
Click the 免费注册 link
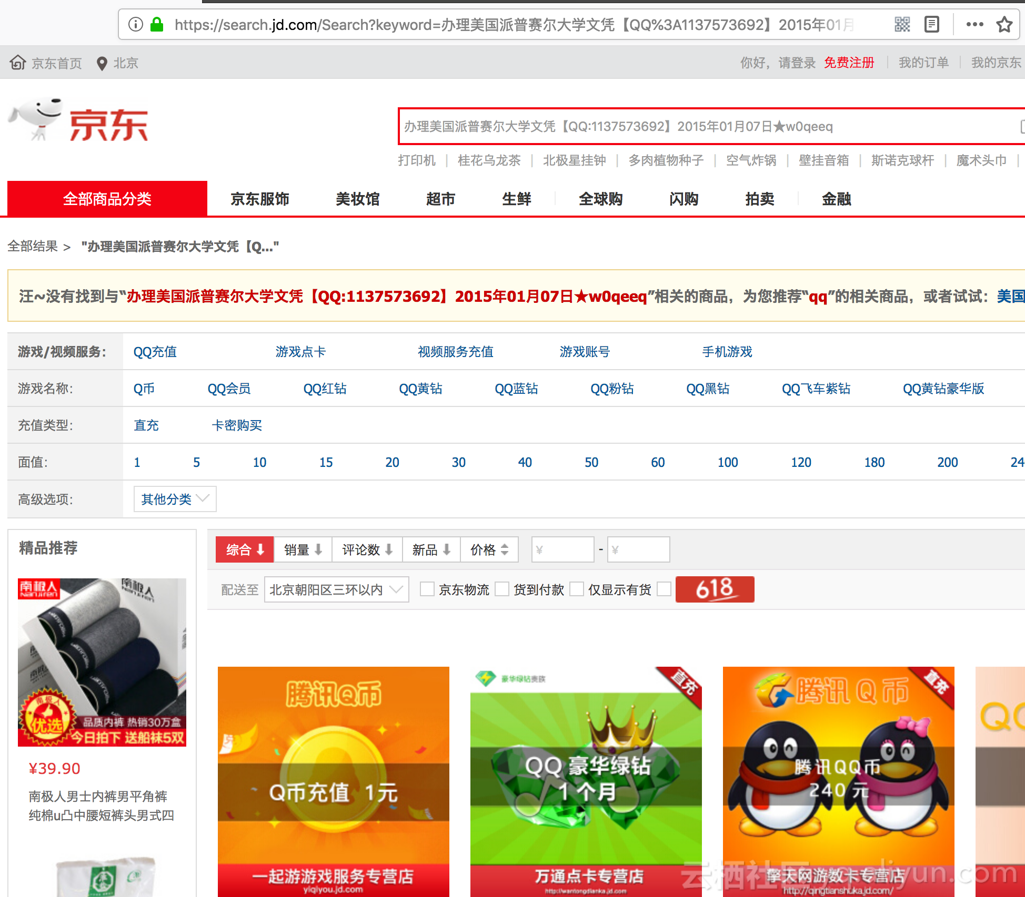click(x=849, y=63)
